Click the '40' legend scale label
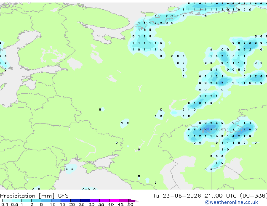The width and height of the screenshot is (267, 206). click(111, 204)
